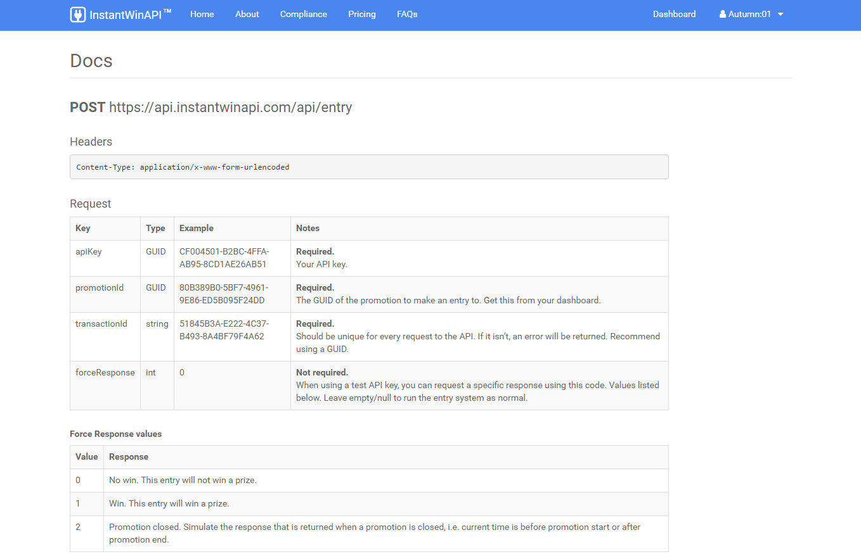Click value 1 in Force Response table
This screenshot has height=554, width=861.
pos(78,504)
